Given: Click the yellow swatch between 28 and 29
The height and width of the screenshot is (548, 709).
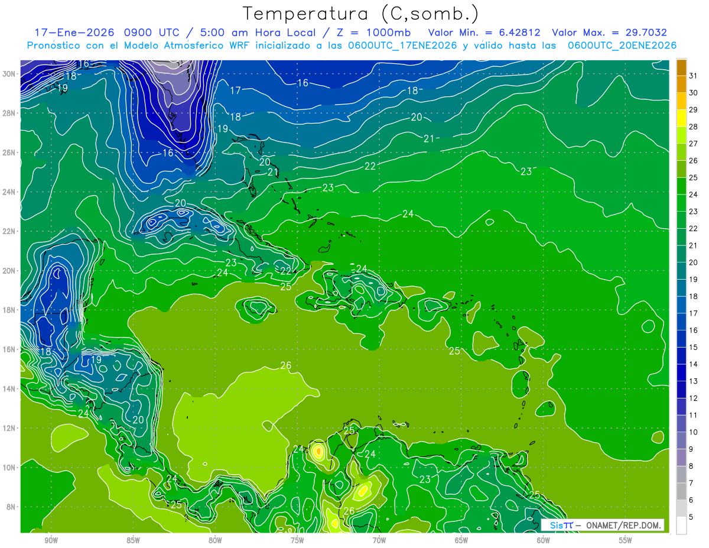Looking at the screenshot, I should tap(681, 118).
